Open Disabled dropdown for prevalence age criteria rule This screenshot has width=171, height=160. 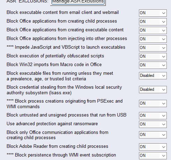pos(153,76)
